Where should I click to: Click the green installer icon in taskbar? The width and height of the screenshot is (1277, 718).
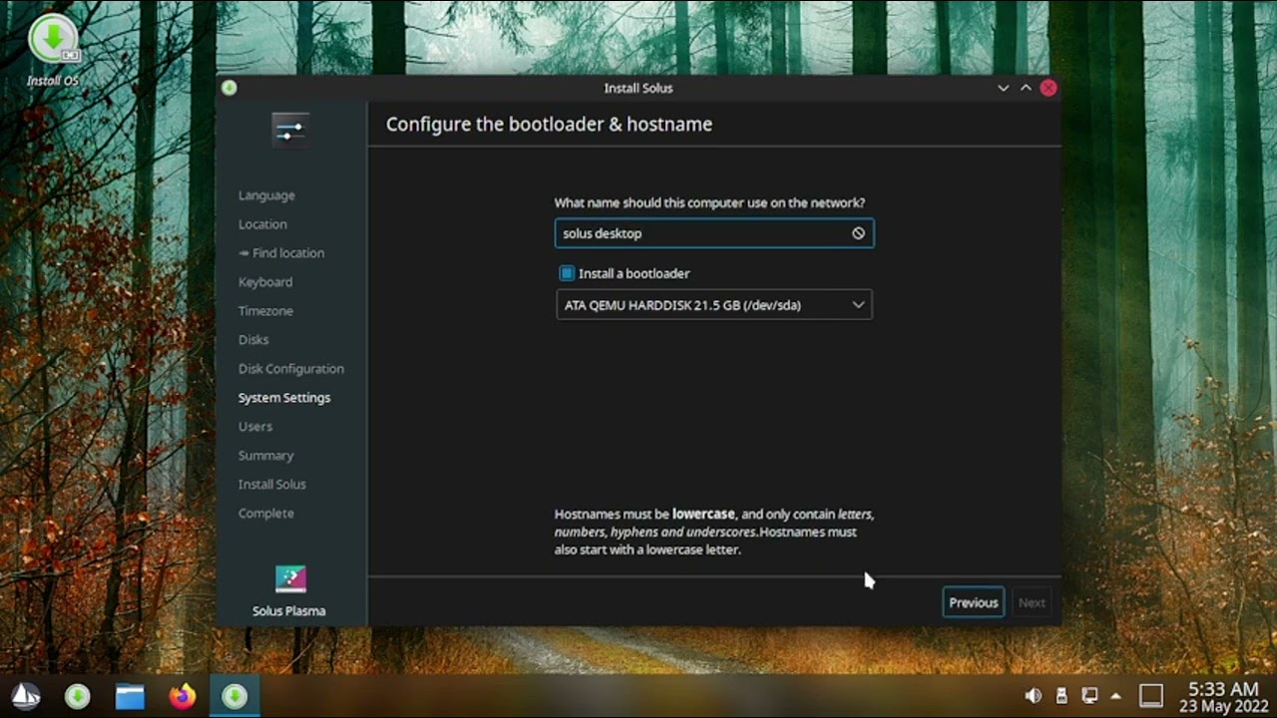coord(78,696)
